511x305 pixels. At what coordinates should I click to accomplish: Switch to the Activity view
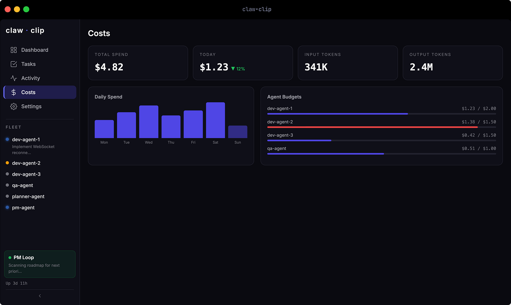[x=40, y=78]
